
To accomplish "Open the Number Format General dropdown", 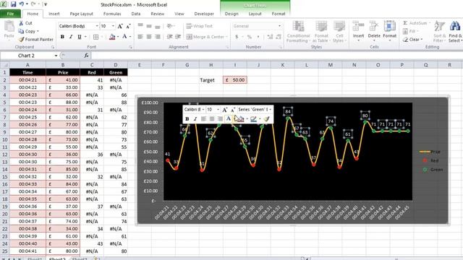I will point(279,26).
